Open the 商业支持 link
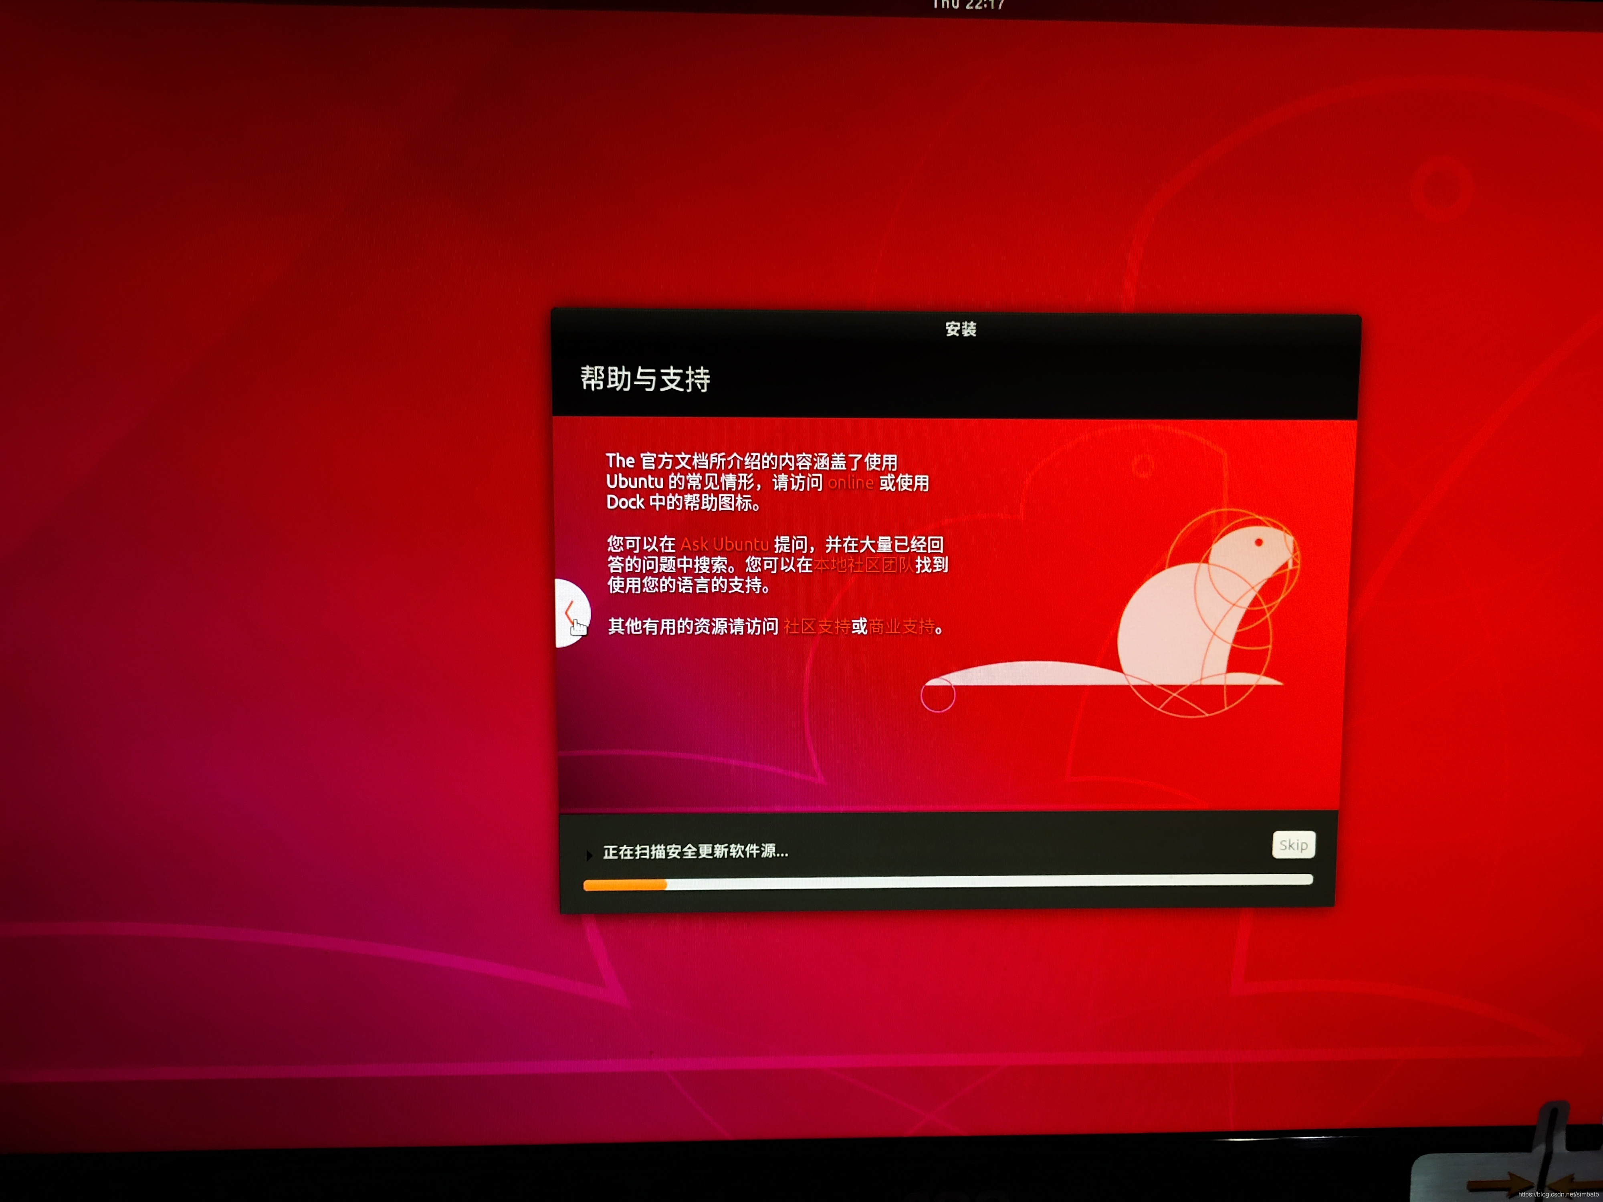Viewport: 1603px width, 1202px height. 902,627
